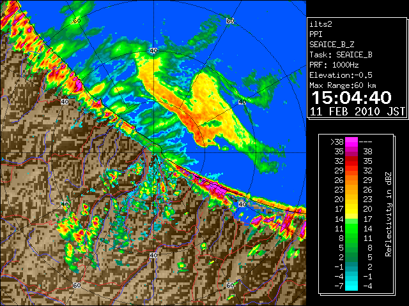Click the scan time "15:04:40"

pyautogui.click(x=351, y=98)
